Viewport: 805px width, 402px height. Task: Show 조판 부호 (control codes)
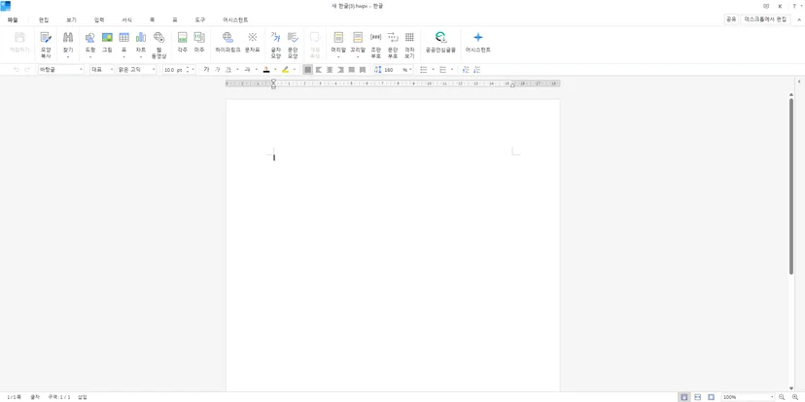pyautogui.click(x=376, y=45)
